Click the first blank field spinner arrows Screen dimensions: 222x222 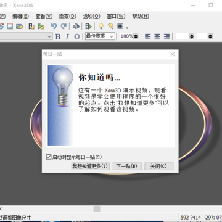tap(192, 36)
